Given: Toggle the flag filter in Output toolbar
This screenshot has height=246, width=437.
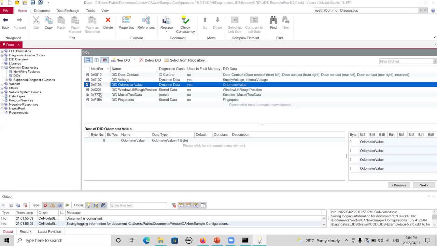Looking at the screenshot, I should [67, 205].
